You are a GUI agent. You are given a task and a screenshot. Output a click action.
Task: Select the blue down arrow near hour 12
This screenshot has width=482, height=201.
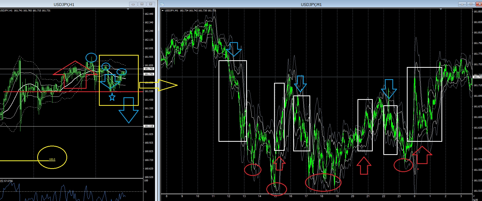point(234,49)
